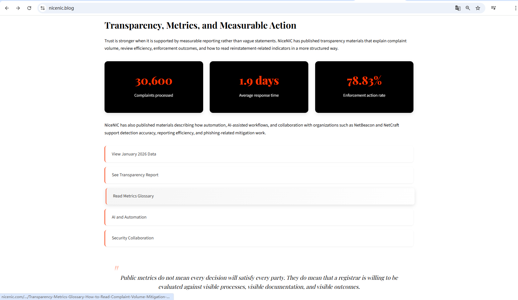The height and width of the screenshot is (300, 518).
Task: Click the 30,600 Complaints processed card
Action: coord(154,87)
